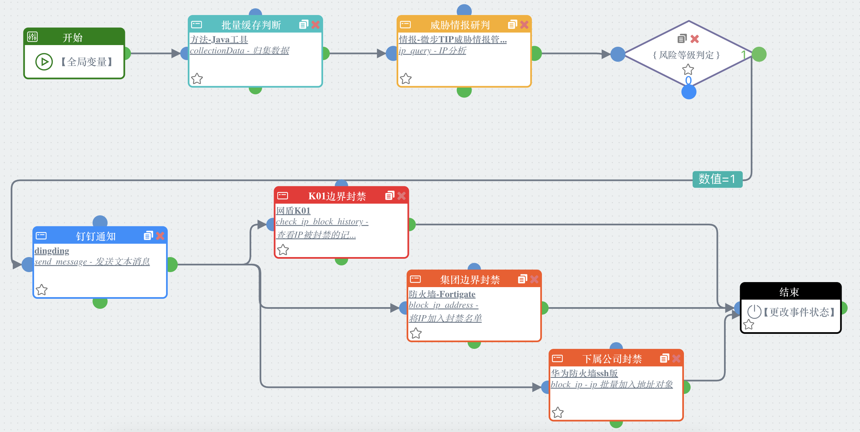The width and height of the screenshot is (860, 432).
Task: Click the card icon on K01边界封禁 header
Action: point(283,196)
